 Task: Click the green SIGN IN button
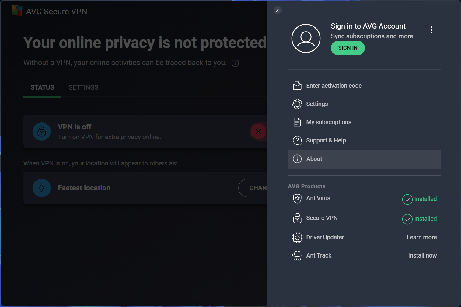point(348,48)
